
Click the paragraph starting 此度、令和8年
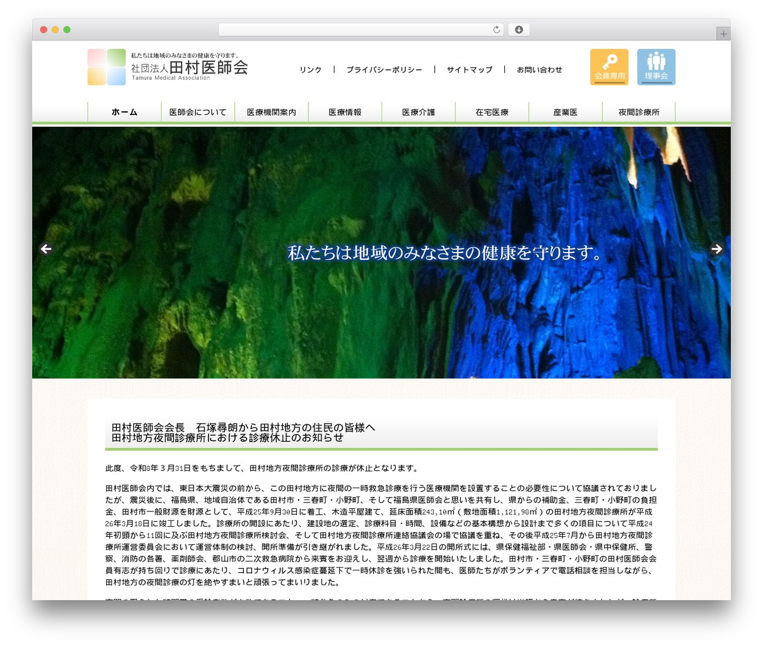pyautogui.click(x=263, y=468)
